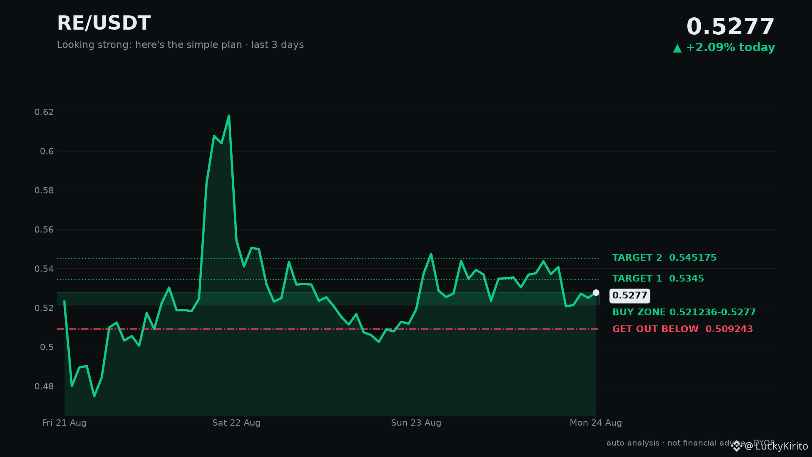Click the 'TARGET 2 0.545175' label

tap(664, 258)
